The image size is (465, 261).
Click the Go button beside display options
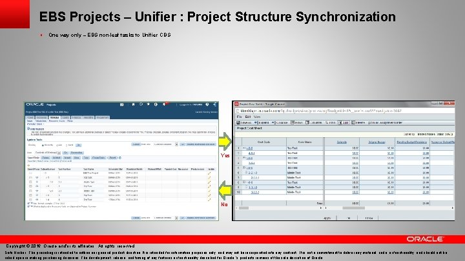[79, 145]
